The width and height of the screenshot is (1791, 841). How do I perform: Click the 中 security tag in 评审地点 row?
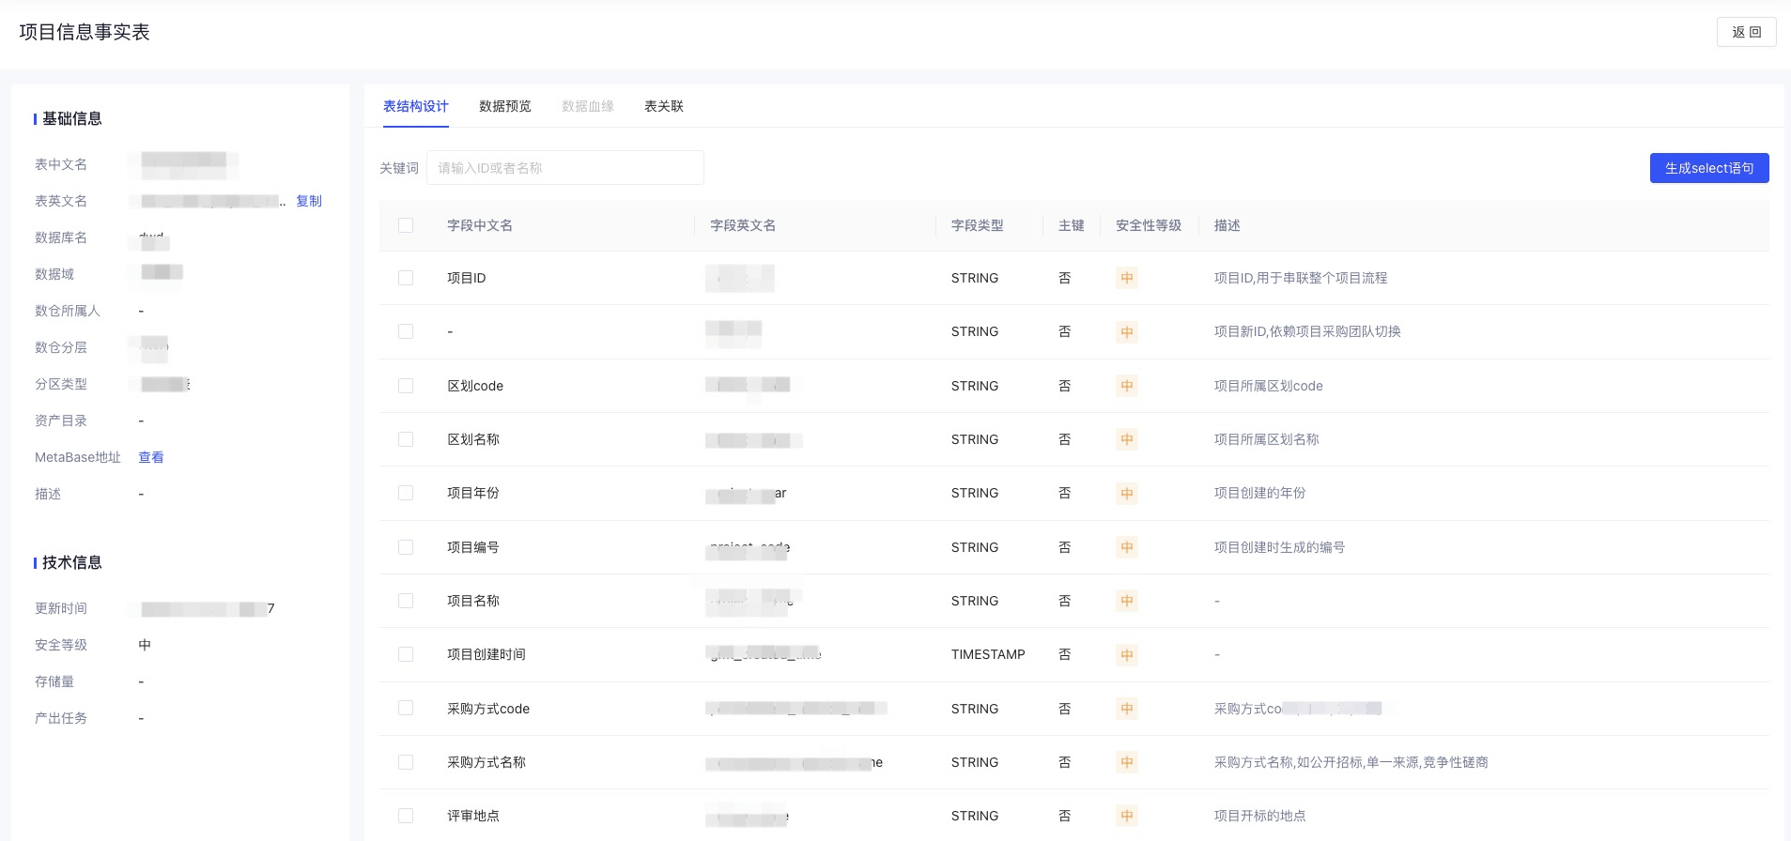click(x=1127, y=816)
